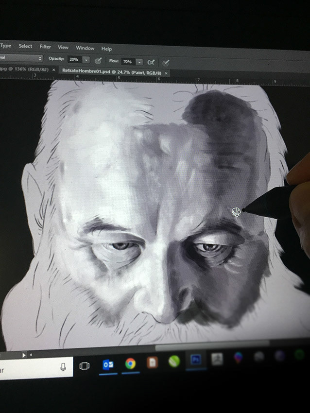Click the Opacity 20% value field
The width and height of the screenshot is (310, 413).
coord(74,60)
